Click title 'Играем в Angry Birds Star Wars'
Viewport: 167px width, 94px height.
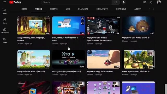pos(100,71)
